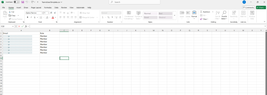The height and width of the screenshot is (95, 267).
Task: Switch to the Page Layout tab
Action: coord(36,8)
